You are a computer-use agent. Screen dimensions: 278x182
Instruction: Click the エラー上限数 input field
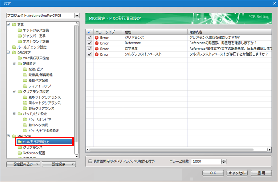206,161
